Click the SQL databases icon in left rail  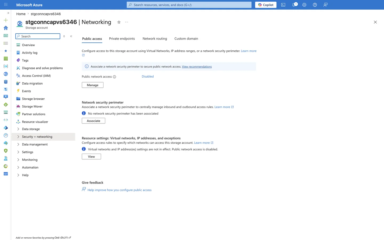pos(6,82)
